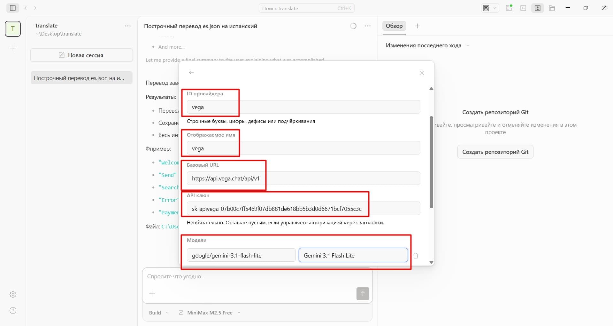The image size is (613, 326).
Task: Open session Построчный перевод es.json
Action: tap(81, 78)
